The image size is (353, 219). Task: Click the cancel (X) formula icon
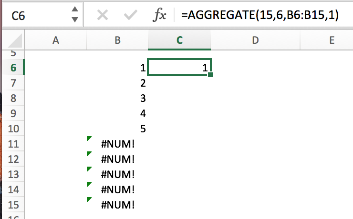tap(102, 15)
